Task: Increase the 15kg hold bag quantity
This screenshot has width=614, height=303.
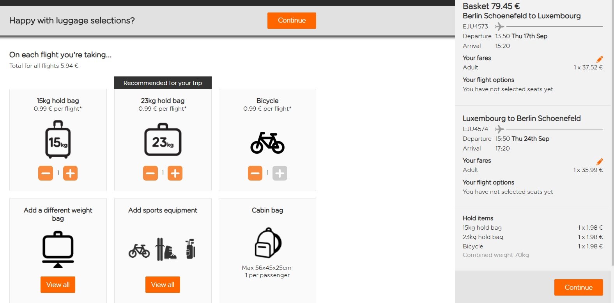Action: coord(71,173)
